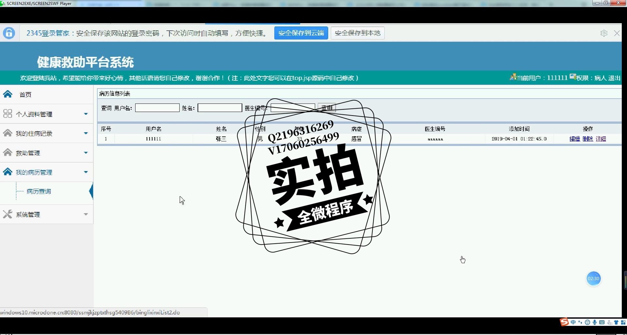Screen dimensions: 627x335
Task: Open Sogou toolbox grid icon
Action: tap(623, 322)
